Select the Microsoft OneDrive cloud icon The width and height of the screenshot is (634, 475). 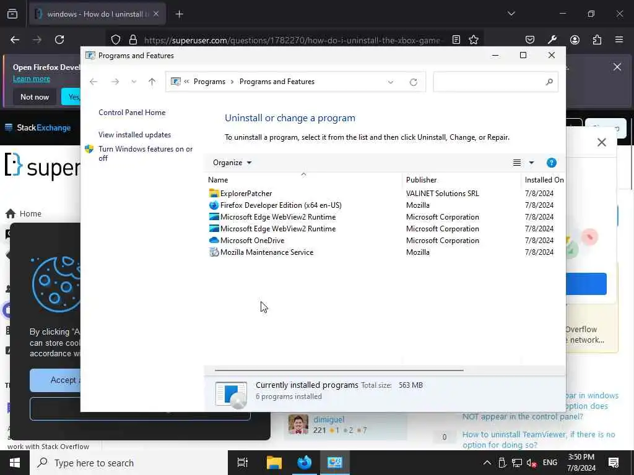(214, 240)
